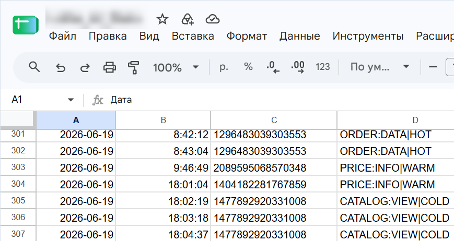Click the select-all corner box
This screenshot has width=454, height=241.
point(18,120)
